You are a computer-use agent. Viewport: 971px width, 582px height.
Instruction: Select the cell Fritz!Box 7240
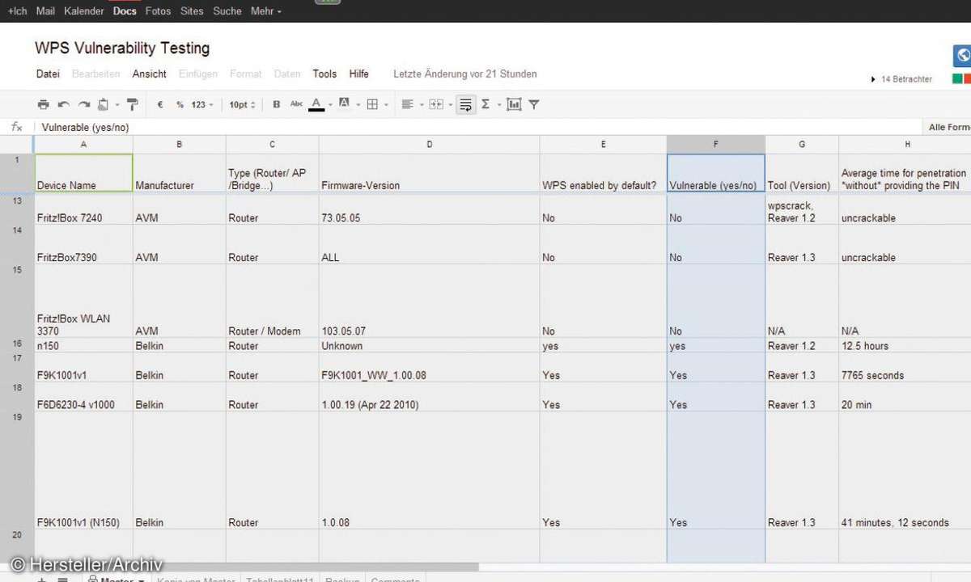click(x=83, y=209)
